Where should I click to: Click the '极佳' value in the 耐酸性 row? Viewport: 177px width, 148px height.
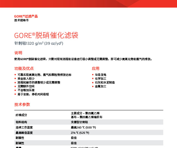(x=74, y=138)
